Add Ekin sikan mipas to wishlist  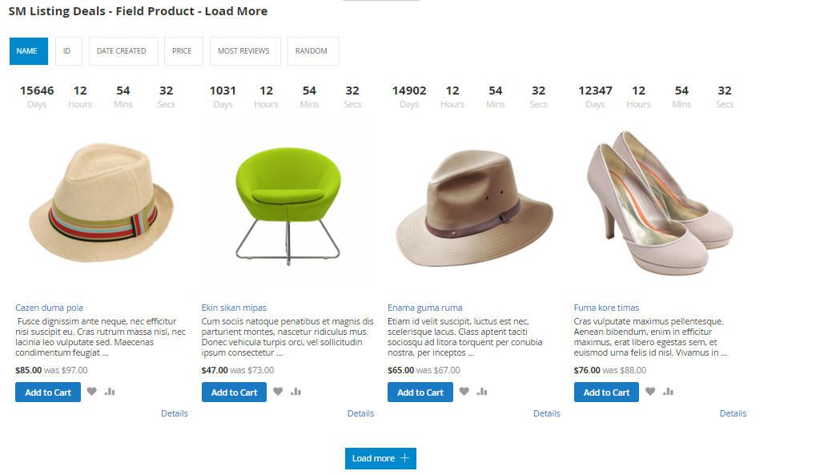278,392
